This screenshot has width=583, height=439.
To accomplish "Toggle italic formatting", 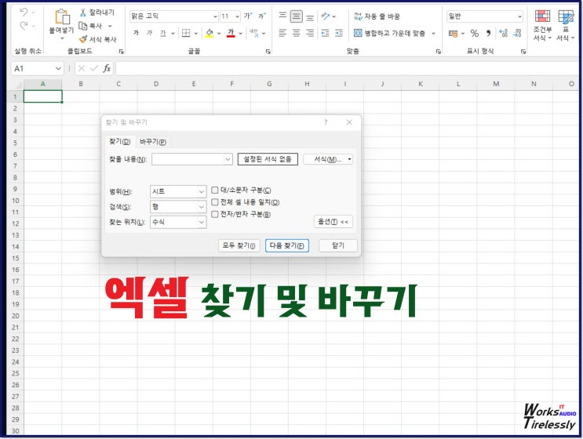I will 149,33.
